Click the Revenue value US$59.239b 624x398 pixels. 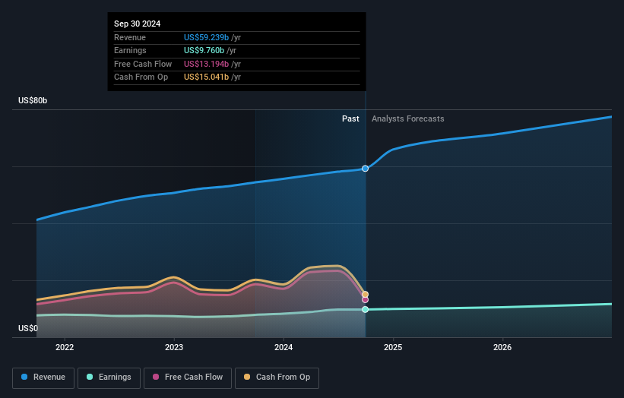tap(206, 37)
